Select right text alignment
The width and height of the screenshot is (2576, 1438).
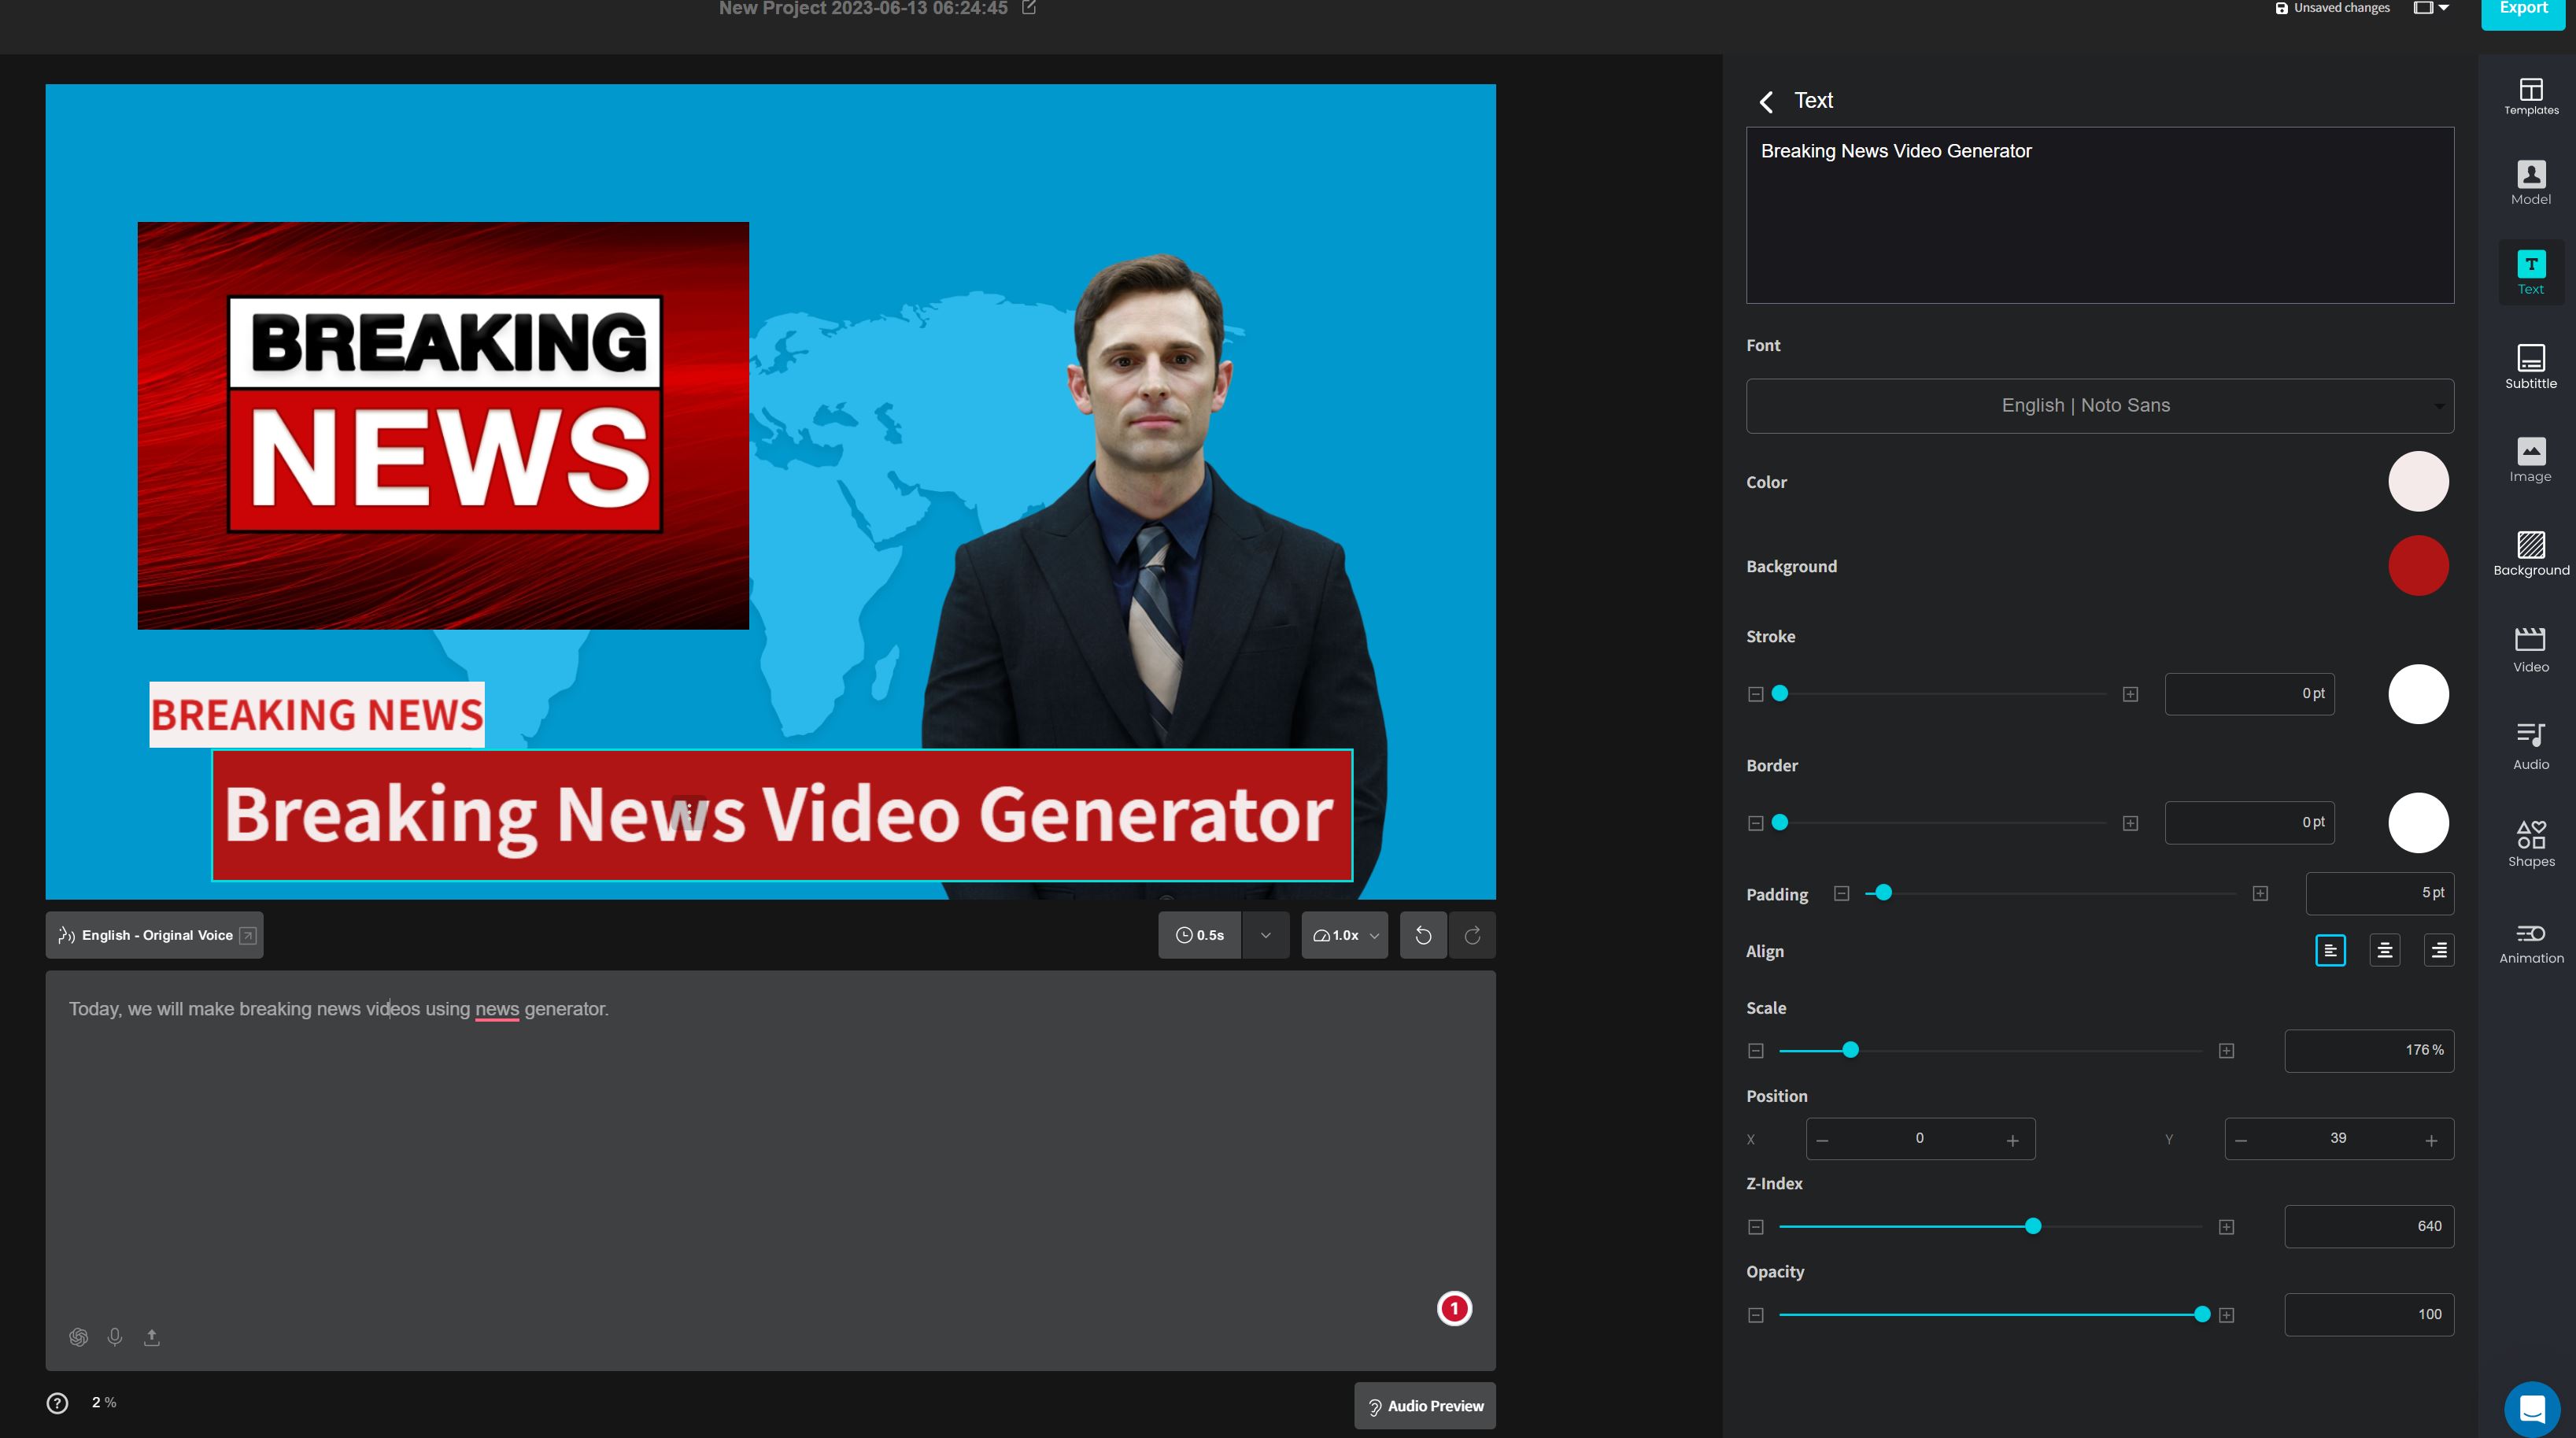click(x=2438, y=950)
